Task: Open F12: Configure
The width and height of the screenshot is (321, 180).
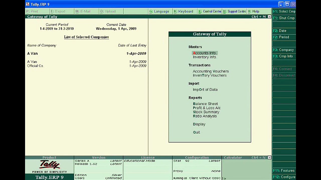Action: 284,177
